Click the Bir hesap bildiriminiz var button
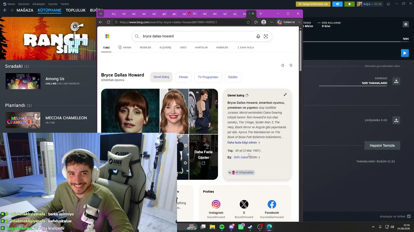This screenshot has height=232, width=414. (x=313, y=4)
